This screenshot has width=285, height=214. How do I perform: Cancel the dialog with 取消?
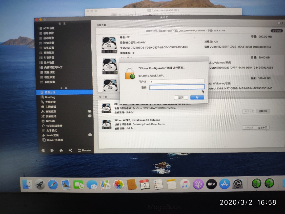(181, 98)
